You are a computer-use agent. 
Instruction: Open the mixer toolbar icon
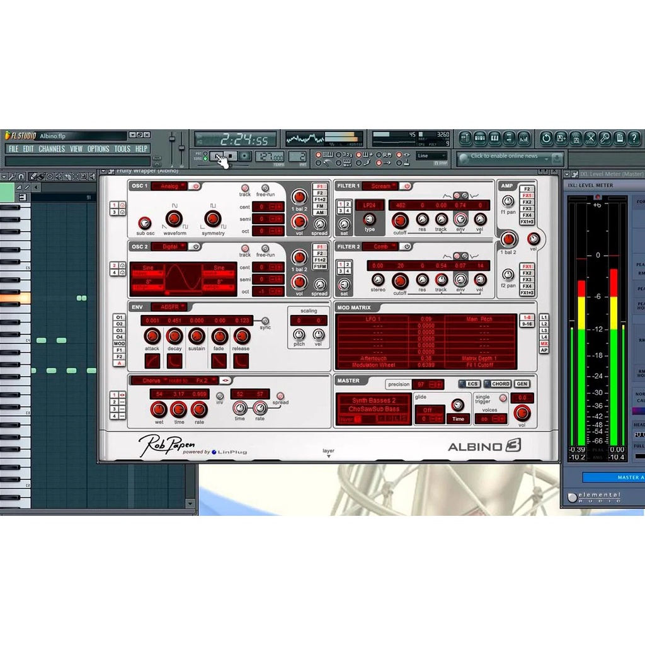[x=523, y=138]
